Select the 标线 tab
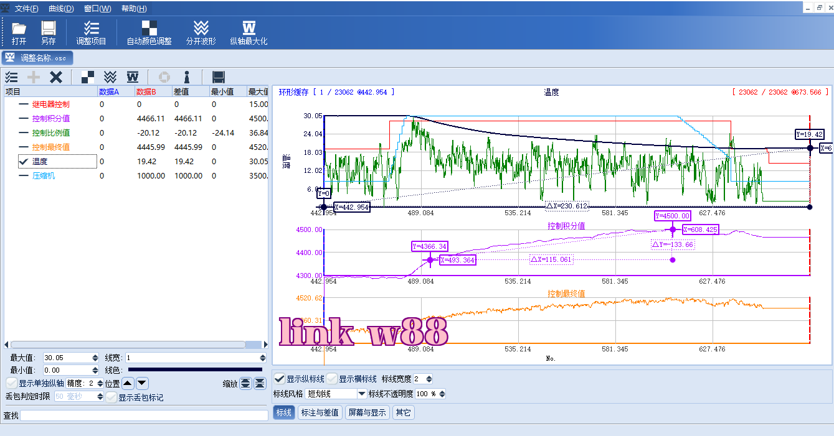Image resolution: width=834 pixels, height=436 pixels. (x=283, y=412)
